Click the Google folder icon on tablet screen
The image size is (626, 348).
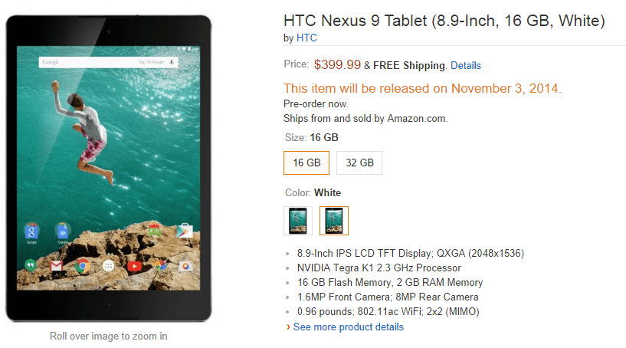tap(31, 231)
